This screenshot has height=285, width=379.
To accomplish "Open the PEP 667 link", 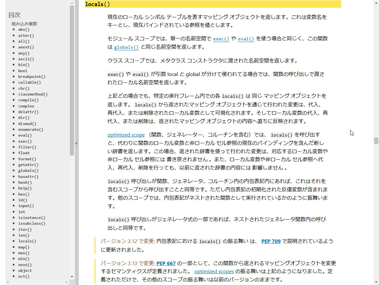I will (166, 263).
